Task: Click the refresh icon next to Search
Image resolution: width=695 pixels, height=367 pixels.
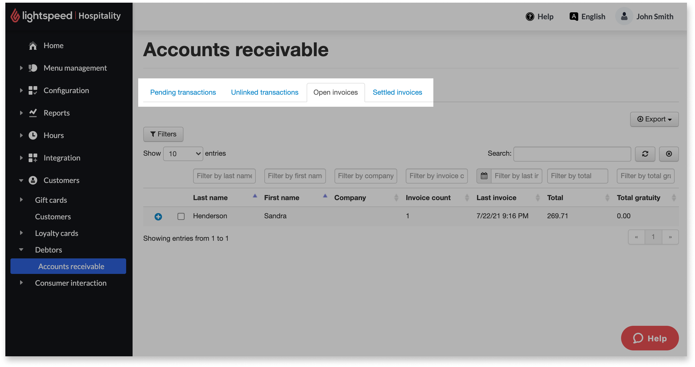Action: pos(645,154)
